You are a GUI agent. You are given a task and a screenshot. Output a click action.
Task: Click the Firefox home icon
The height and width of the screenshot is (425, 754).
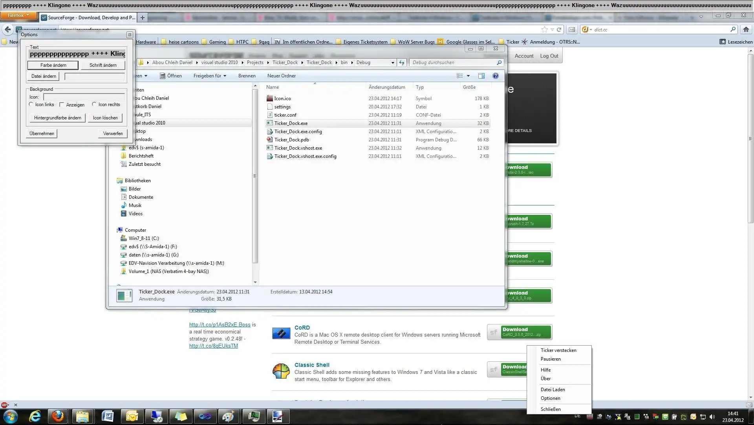746,29
